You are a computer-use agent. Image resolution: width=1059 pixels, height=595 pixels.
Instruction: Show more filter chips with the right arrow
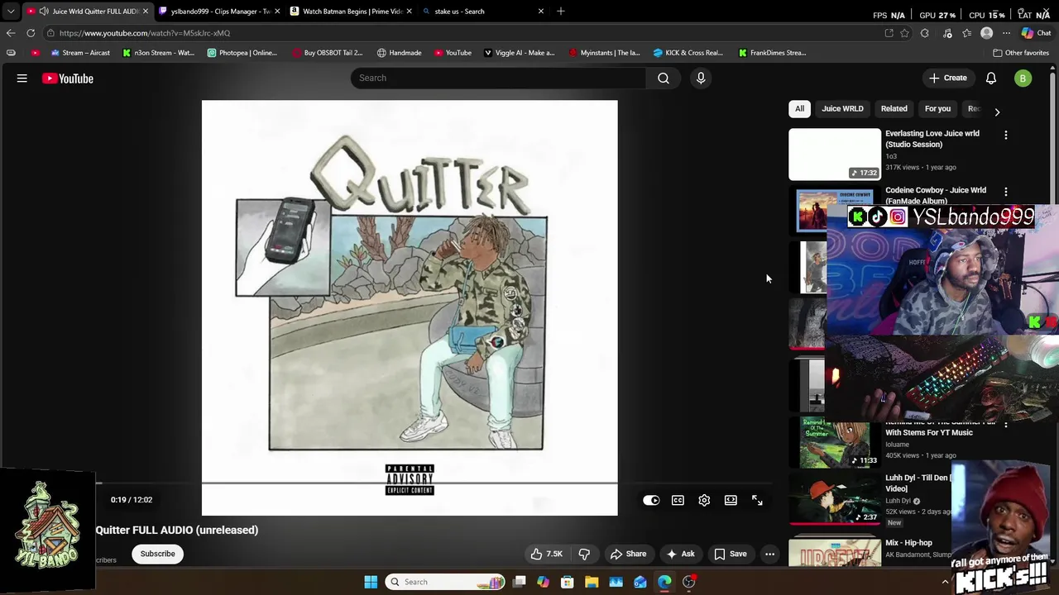[997, 112]
